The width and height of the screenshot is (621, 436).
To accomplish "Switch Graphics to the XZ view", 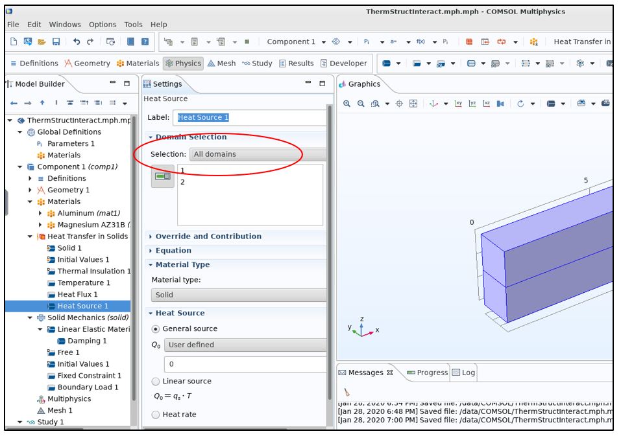I will 486,104.
